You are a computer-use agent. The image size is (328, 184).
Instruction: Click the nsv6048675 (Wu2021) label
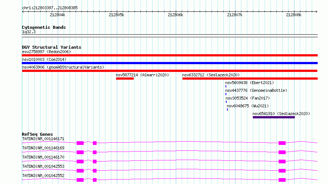(248, 106)
